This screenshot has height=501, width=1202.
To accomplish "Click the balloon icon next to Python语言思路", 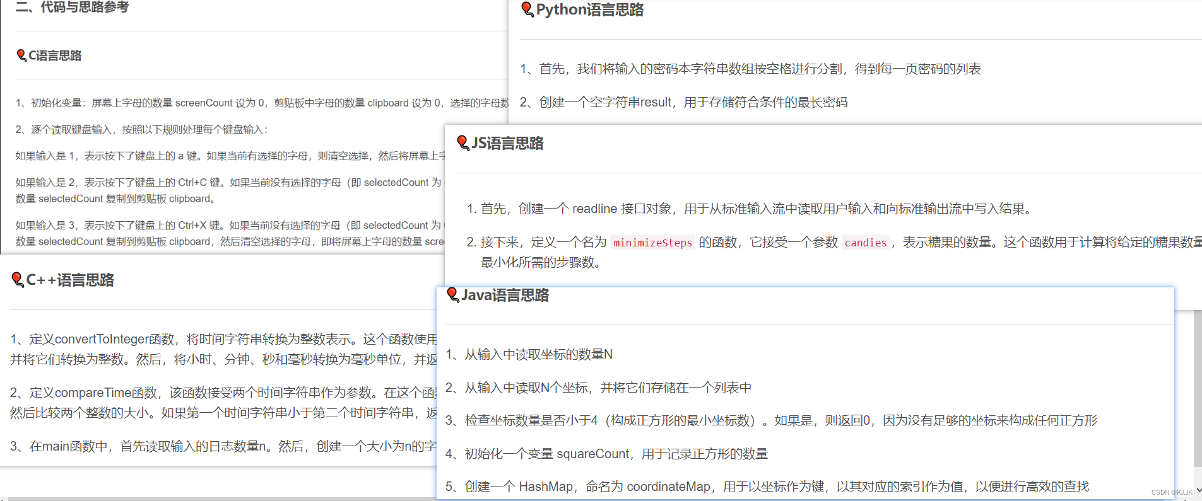I will [527, 9].
